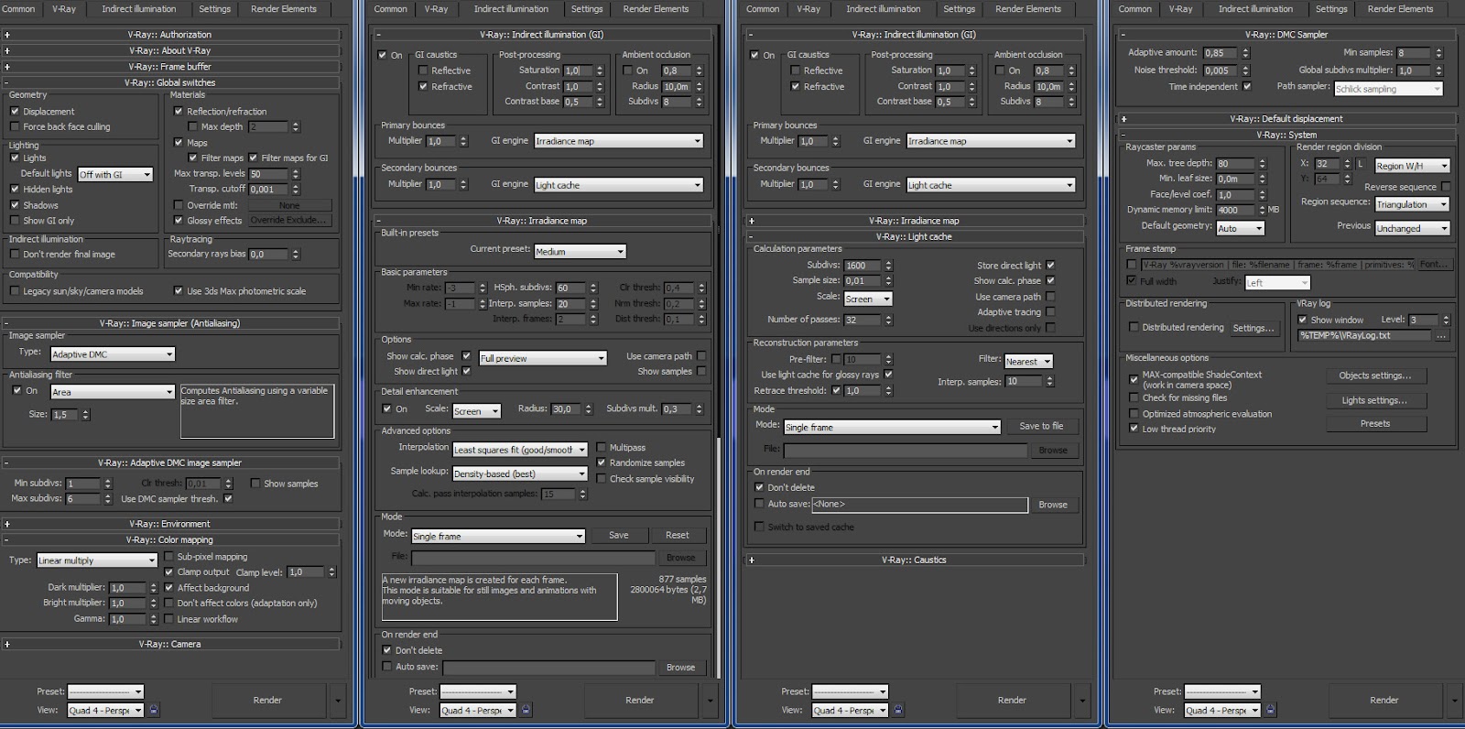The image size is (1465, 729).
Task: Enable Force back face culling
Action: click(x=15, y=126)
